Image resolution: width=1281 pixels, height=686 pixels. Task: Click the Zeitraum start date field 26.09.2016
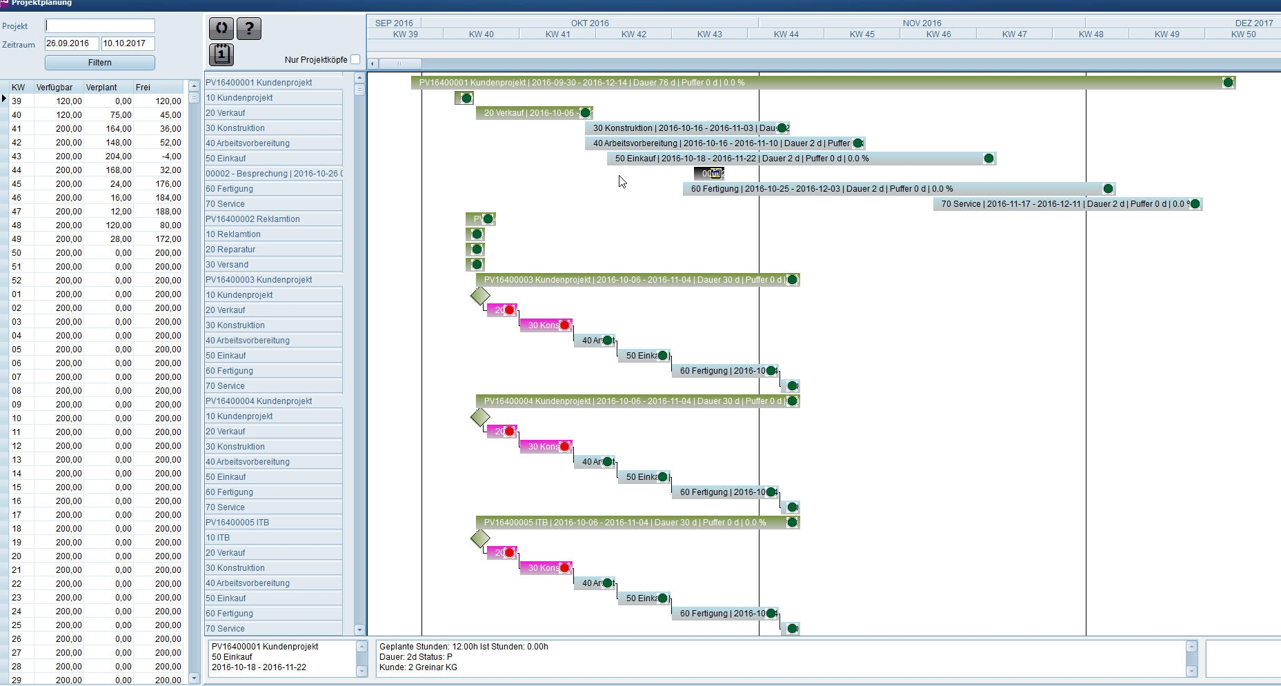[71, 43]
